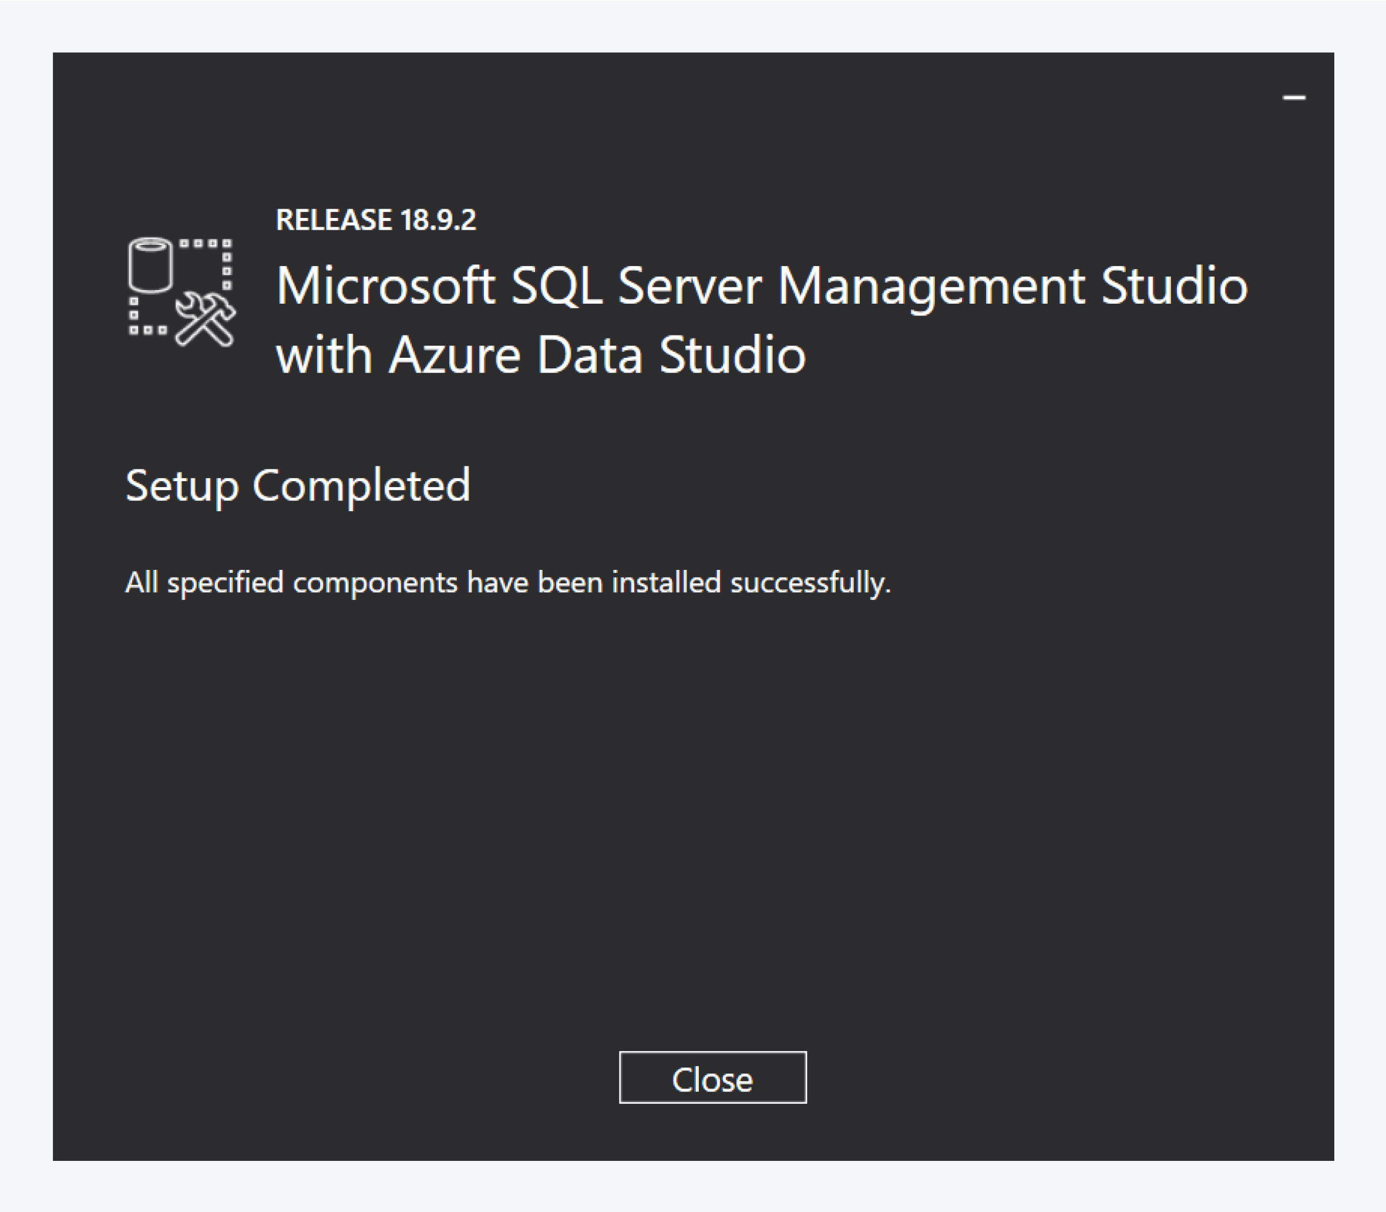Viewport: 1386px width, 1212px height.
Task: Select the Setup Completed heading
Action: (x=298, y=484)
